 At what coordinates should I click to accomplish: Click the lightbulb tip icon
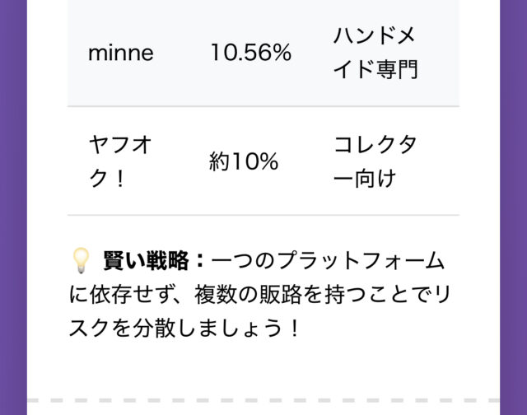(82, 261)
